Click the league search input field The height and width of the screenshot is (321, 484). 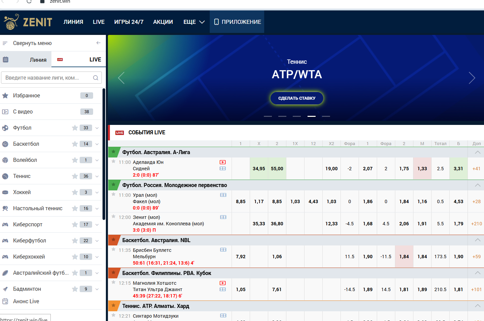pos(47,78)
